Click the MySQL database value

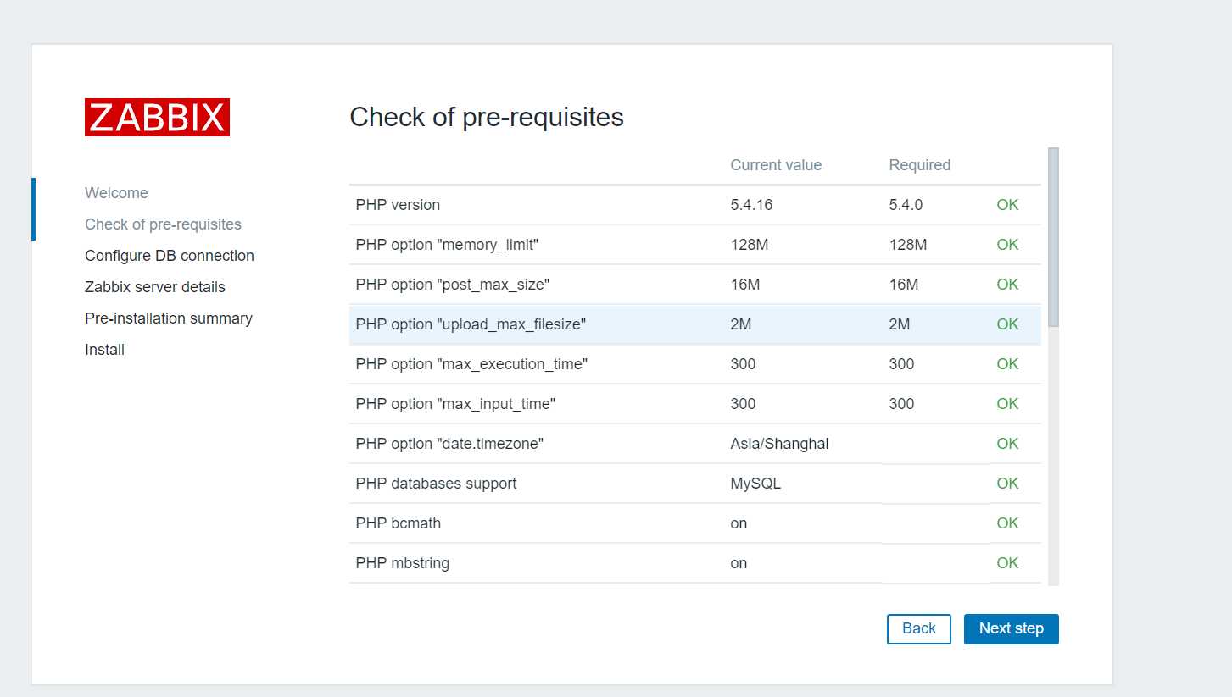point(755,484)
